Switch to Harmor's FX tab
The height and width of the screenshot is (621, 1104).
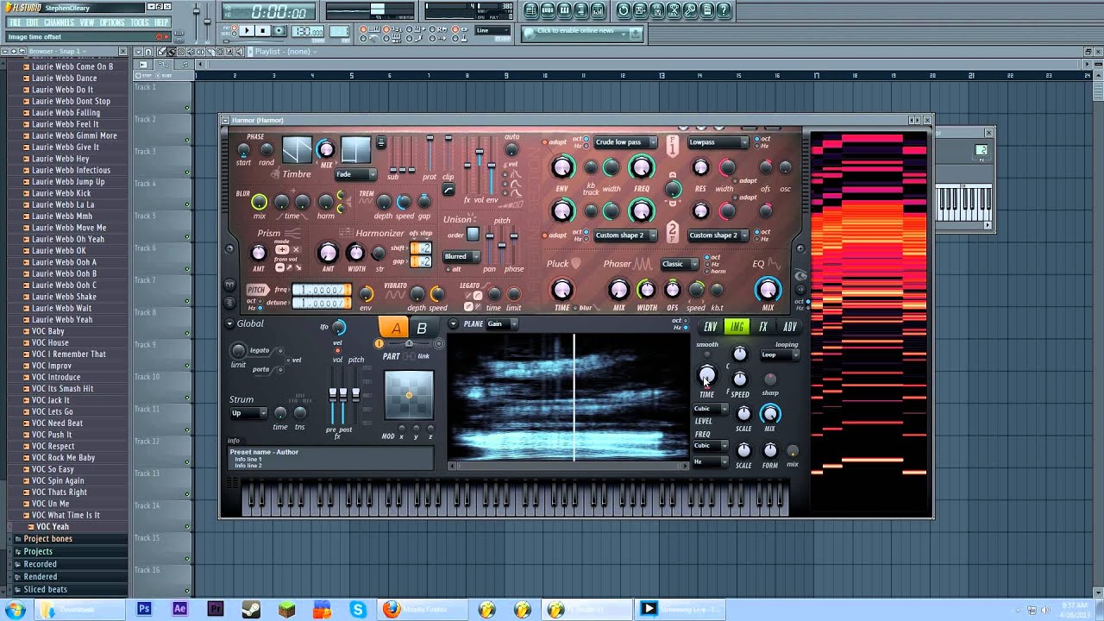pyautogui.click(x=763, y=327)
